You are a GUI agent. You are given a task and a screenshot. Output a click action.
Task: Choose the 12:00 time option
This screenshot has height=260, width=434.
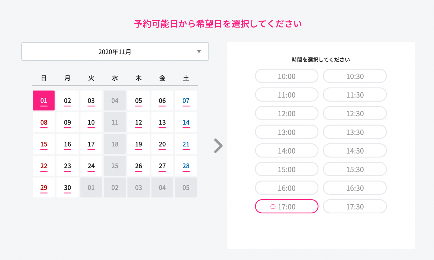click(x=287, y=113)
